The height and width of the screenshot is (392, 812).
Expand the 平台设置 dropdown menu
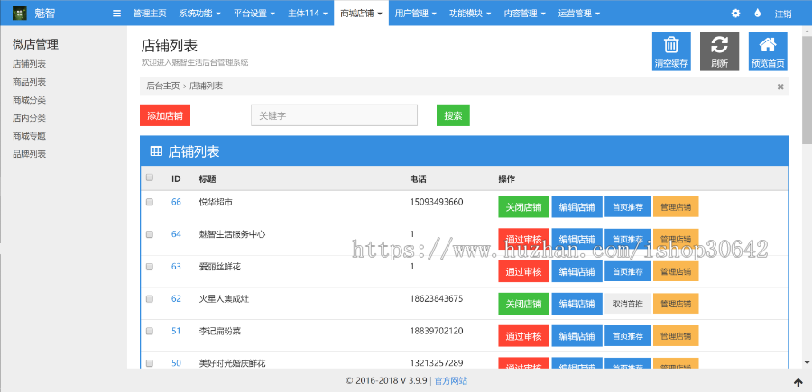click(254, 14)
